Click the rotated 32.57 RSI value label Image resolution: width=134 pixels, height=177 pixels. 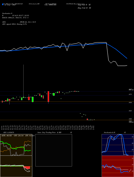(131, 171)
